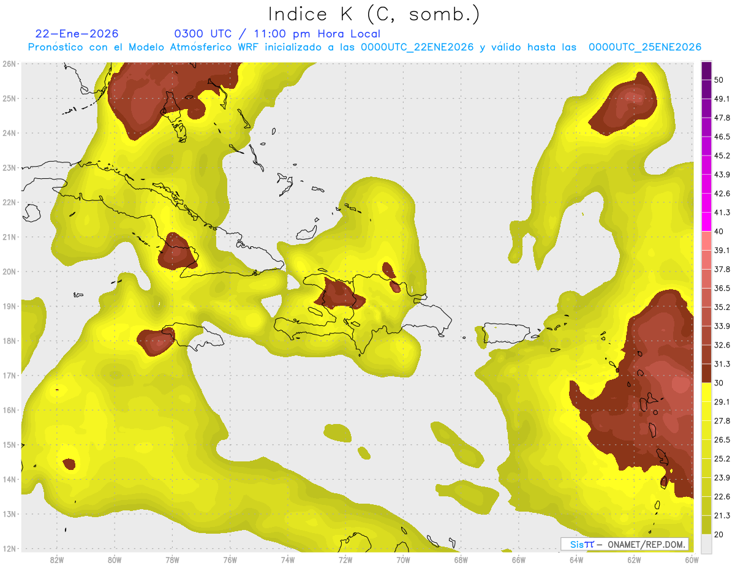
Task: Click the colorbar value "45.2"
Action: point(722,156)
